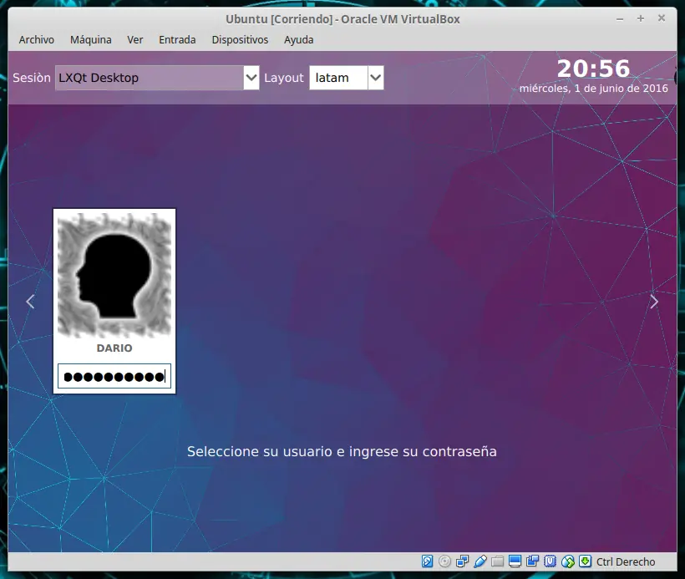
Task: Click the 20:56 clock display
Action: 593,69
